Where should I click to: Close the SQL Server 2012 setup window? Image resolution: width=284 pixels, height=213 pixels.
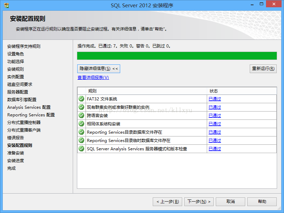(274, 4)
